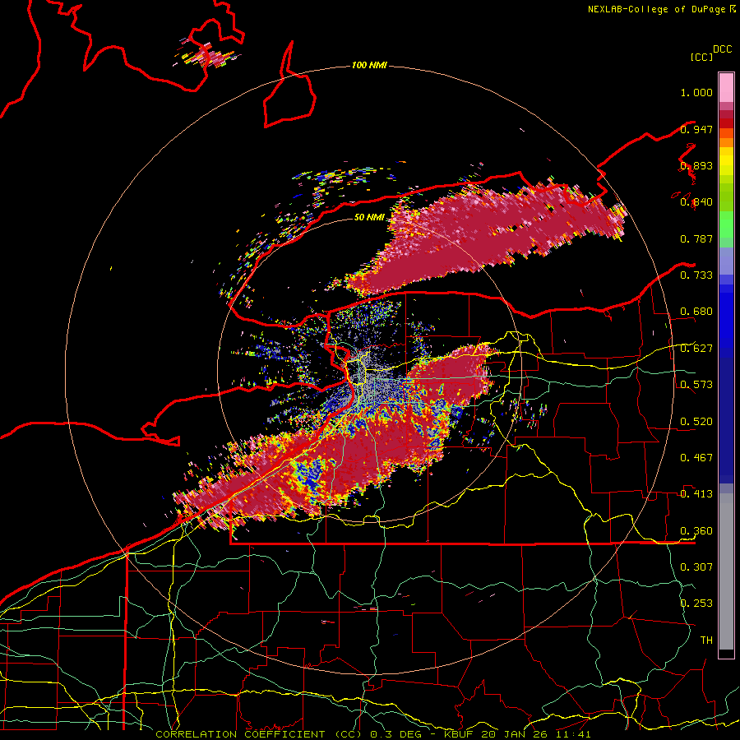Click the gray lower color bar segment
Viewport: 740px width, 740px height.
click(x=726, y=571)
